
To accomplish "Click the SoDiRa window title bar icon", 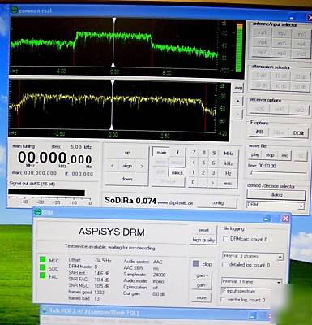I will pos(14,11).
